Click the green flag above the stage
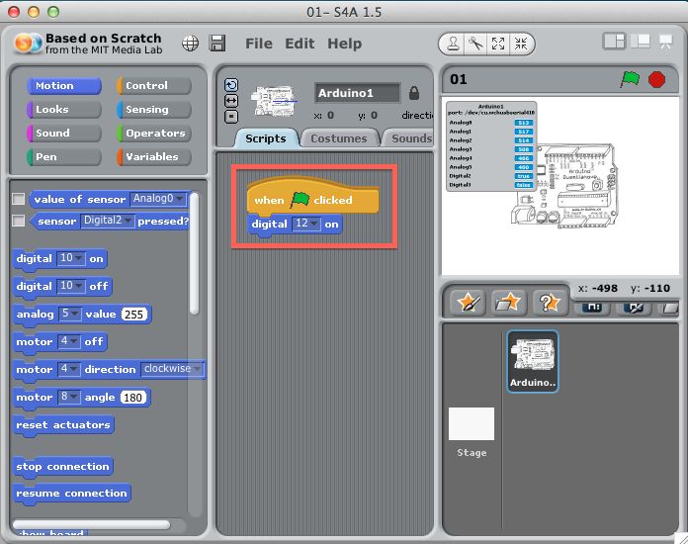Image resolution: width=688 pixels, height=544 pixels. tap(630, 79)
